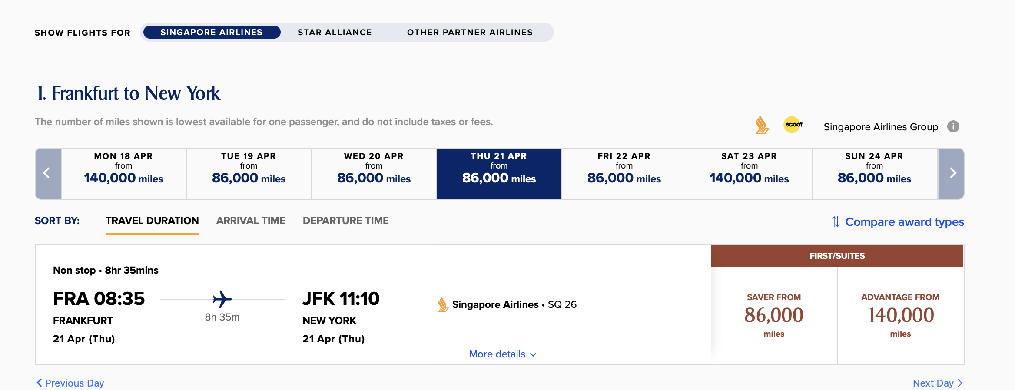
Task: Go back via Previous Day link
Action: click(x=70, y=383)
